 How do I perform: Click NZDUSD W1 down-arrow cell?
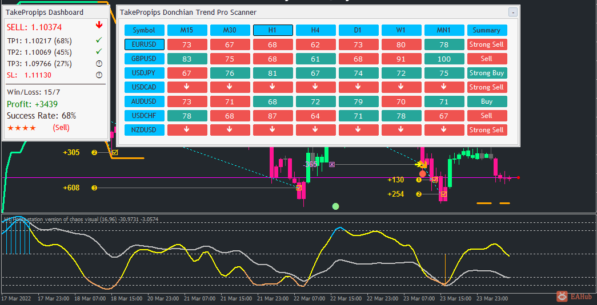point(401,130)
